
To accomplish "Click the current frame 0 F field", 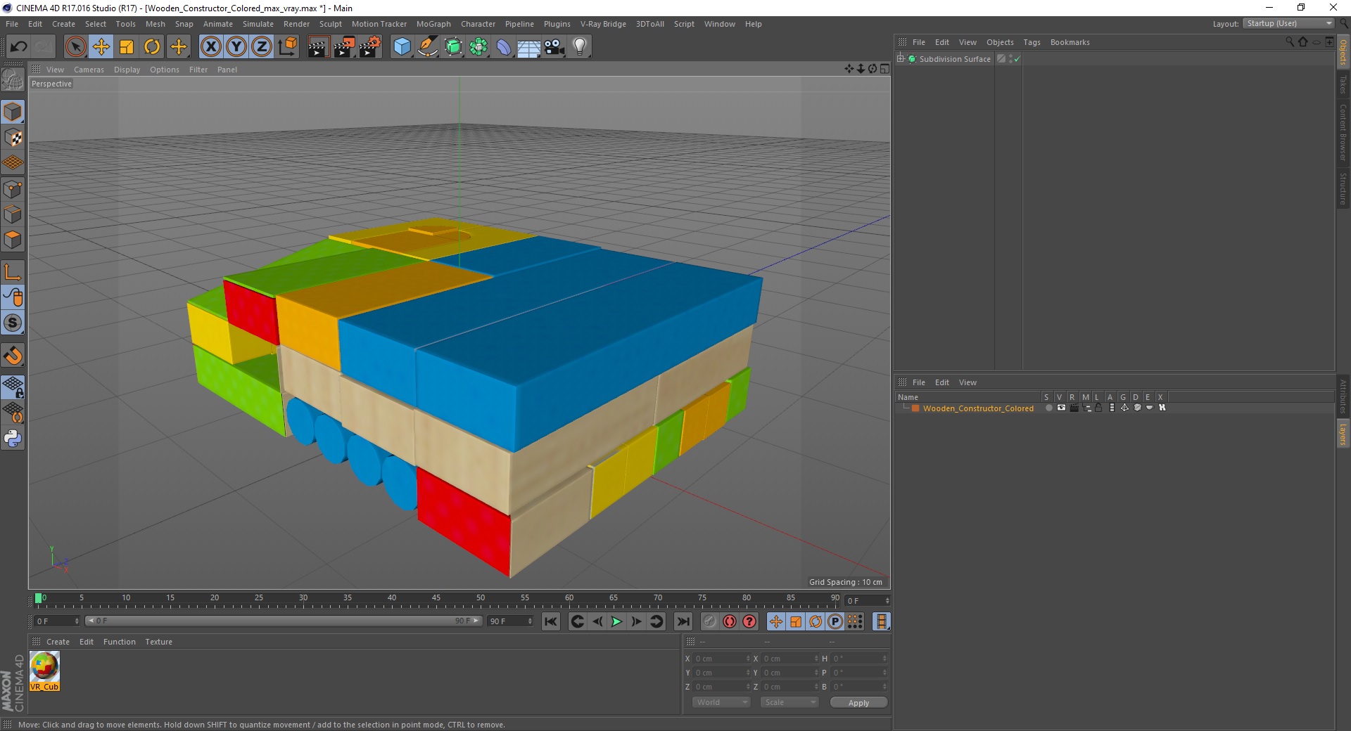I will pos(57,621).
